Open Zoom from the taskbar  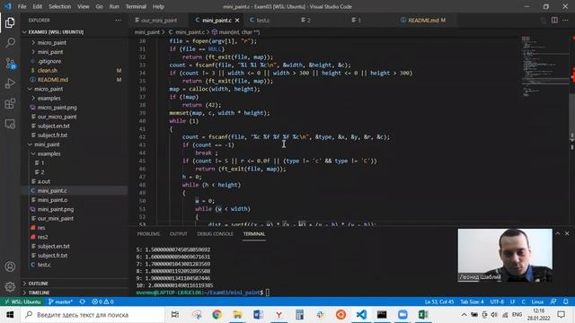(402, 315)
